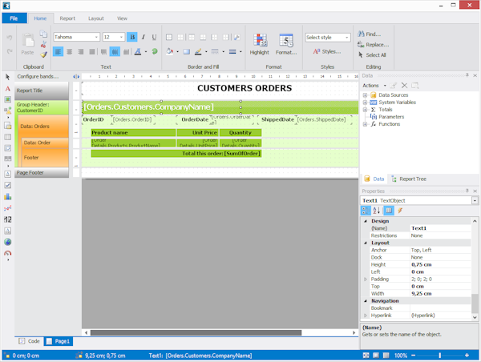Viewport: 481px width, 362px height.
Task: Toggle justify text
Action: coord(91,51)
